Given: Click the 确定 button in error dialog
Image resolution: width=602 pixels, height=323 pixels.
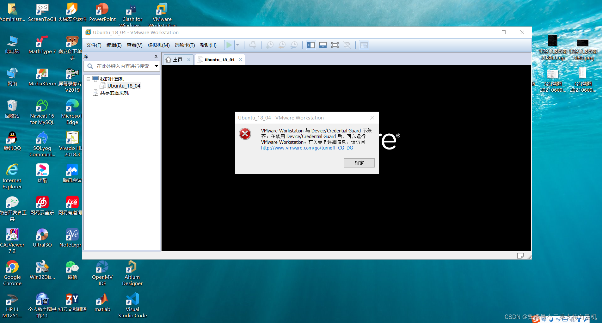Looking at the screenshot, I should [x=359, y=163].
